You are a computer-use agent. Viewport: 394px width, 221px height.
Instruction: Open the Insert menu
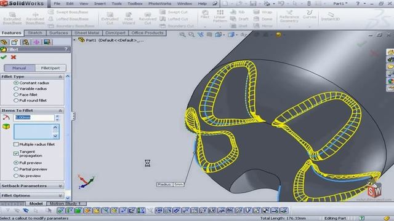(100, 4)
